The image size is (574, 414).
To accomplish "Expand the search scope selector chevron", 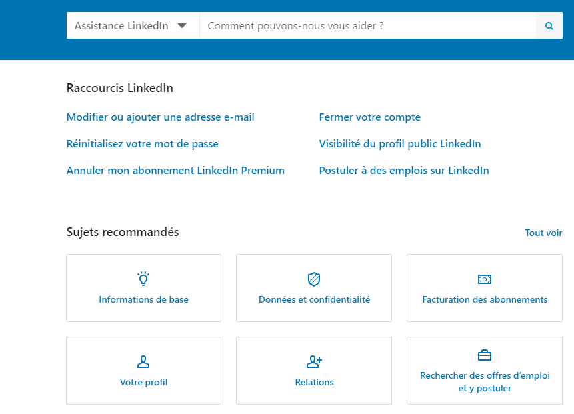I will click(x=181, y=25).
